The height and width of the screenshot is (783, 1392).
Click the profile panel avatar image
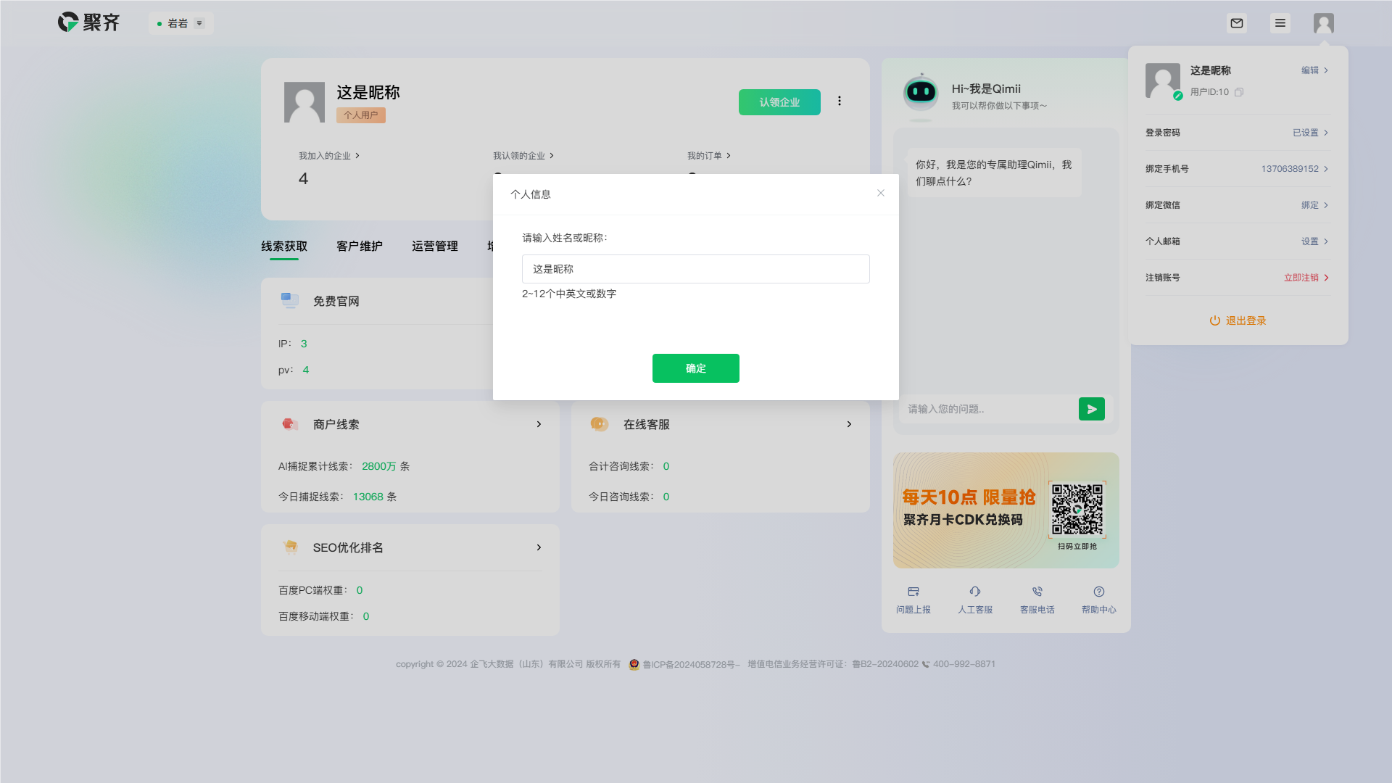click(1163, 80)
